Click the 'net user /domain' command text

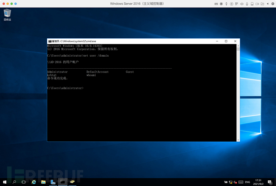click(96, 55)
